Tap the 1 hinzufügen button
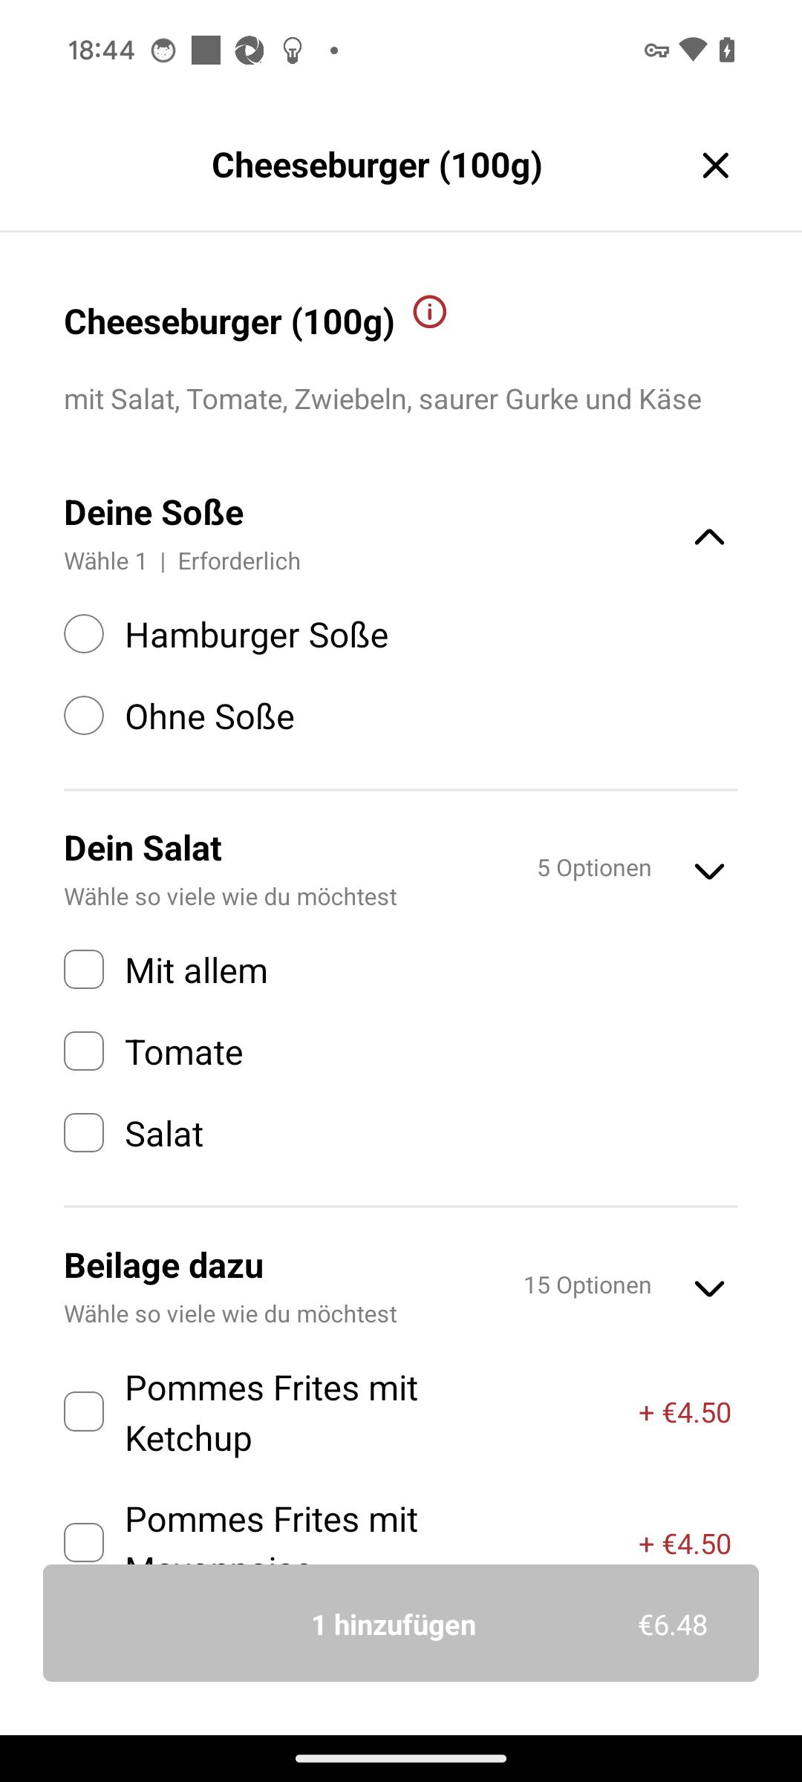Image resolution: width=802 pixels, height=1782 pixels. pyautogui.click(x=401, y=1623)
